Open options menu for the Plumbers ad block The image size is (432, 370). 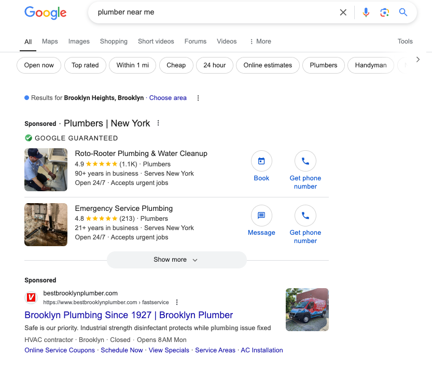coord(158,123)
